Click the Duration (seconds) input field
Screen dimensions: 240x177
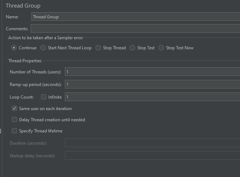152,143
